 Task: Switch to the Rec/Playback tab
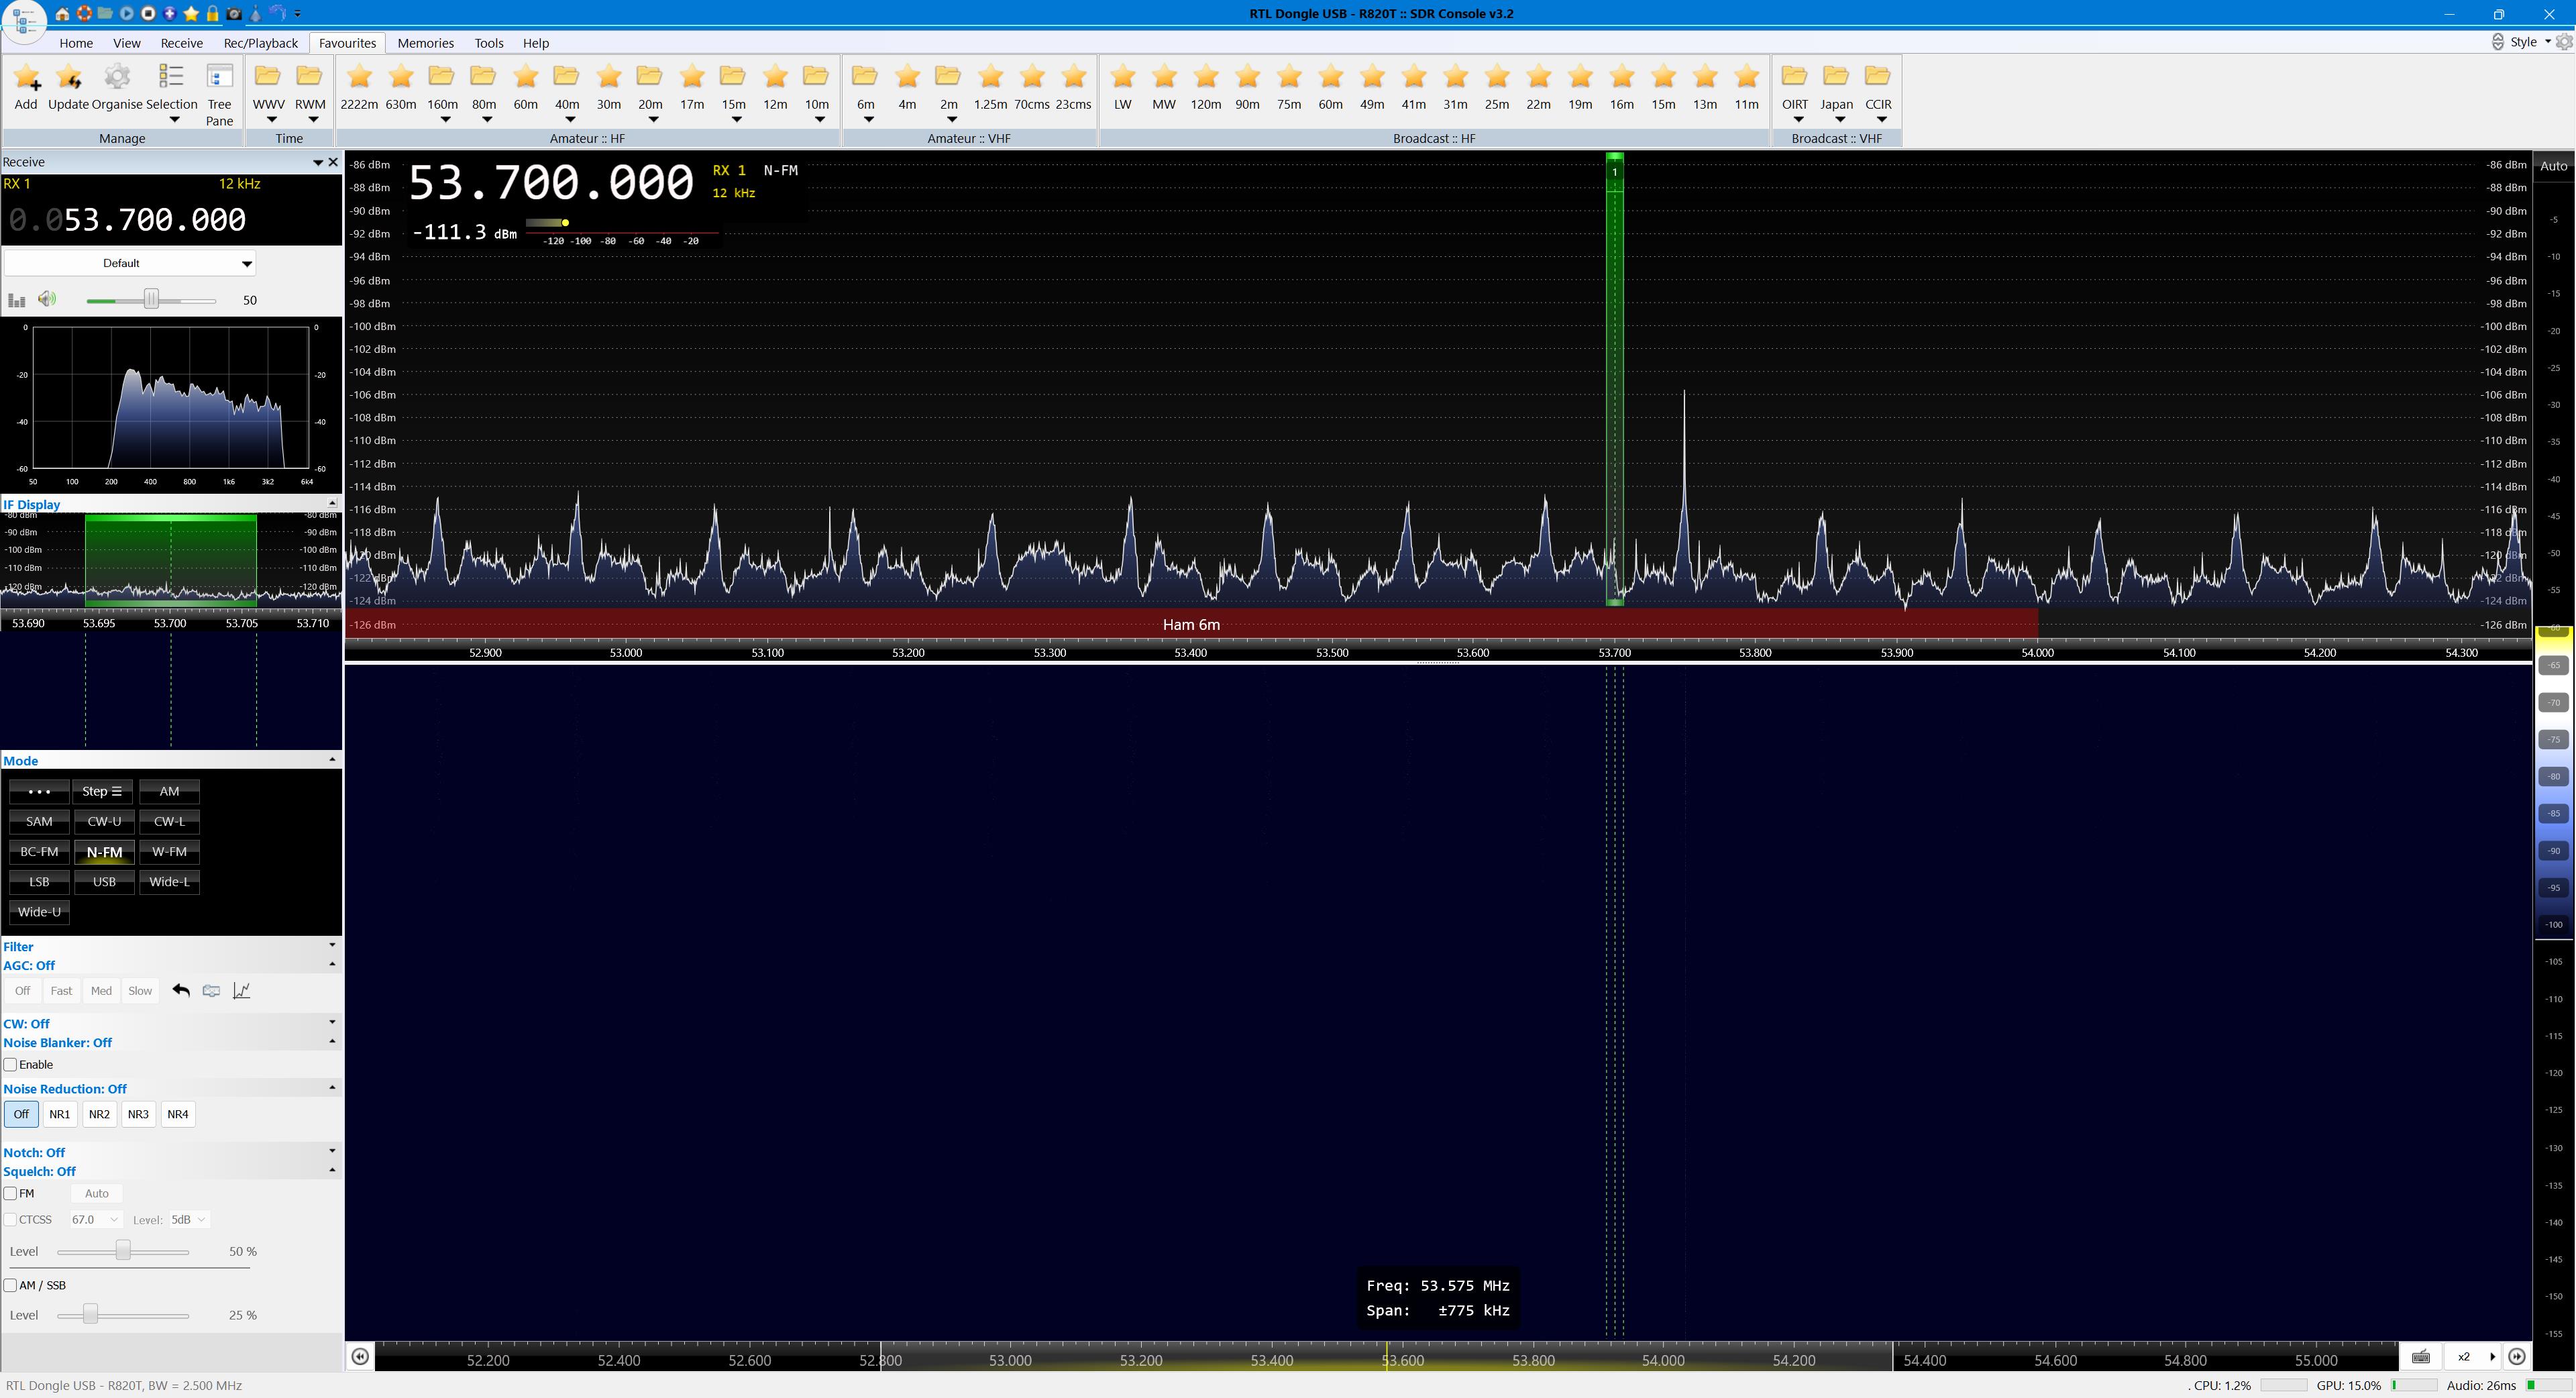click(x=260, y=43)
